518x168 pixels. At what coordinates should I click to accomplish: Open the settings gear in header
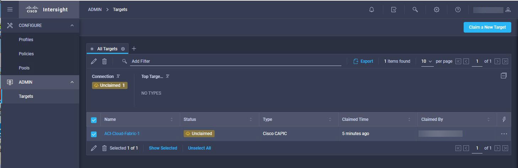point(437,10)
